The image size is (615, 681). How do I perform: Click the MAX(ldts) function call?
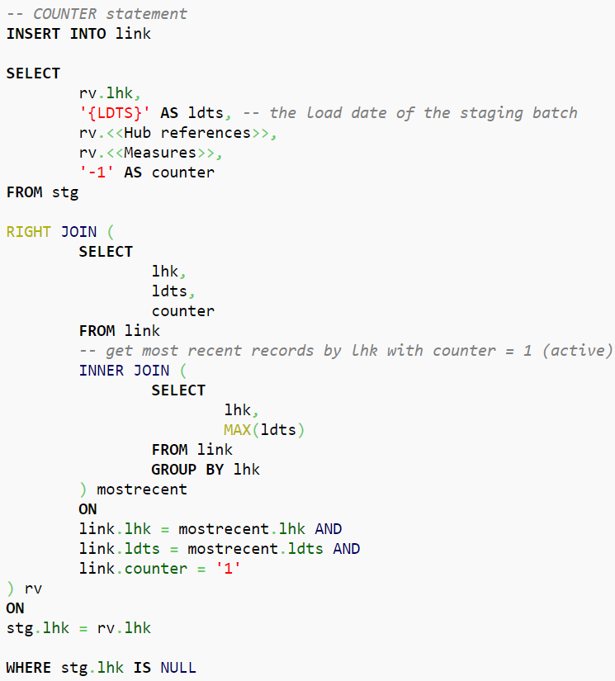point(264,430)
